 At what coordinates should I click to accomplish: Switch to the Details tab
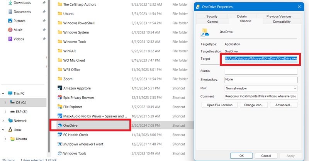(242, 16)
